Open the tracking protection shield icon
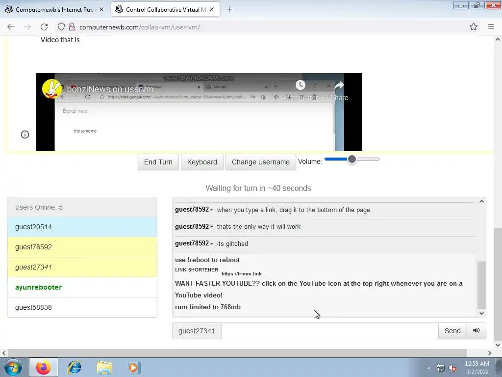502x377 pixels. (61, 27)
